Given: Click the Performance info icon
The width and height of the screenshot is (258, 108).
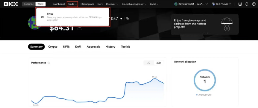Looking at the screenshot, I should tap(49, 63).
